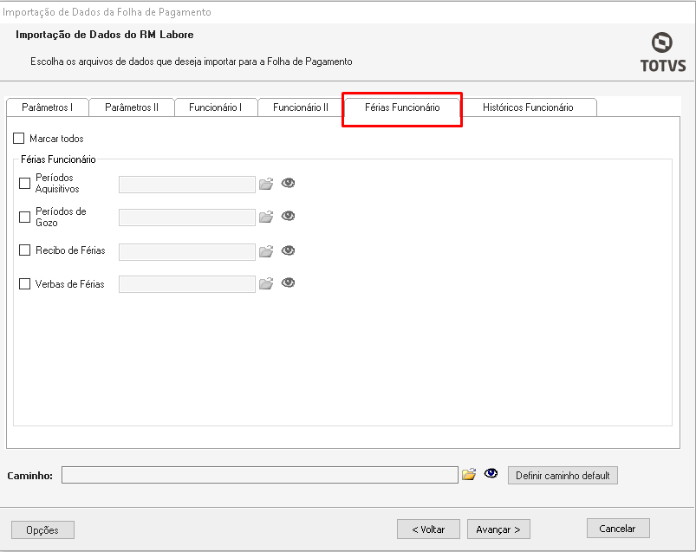Click the 'Férias Funcionário' group box label

(58, 159)
